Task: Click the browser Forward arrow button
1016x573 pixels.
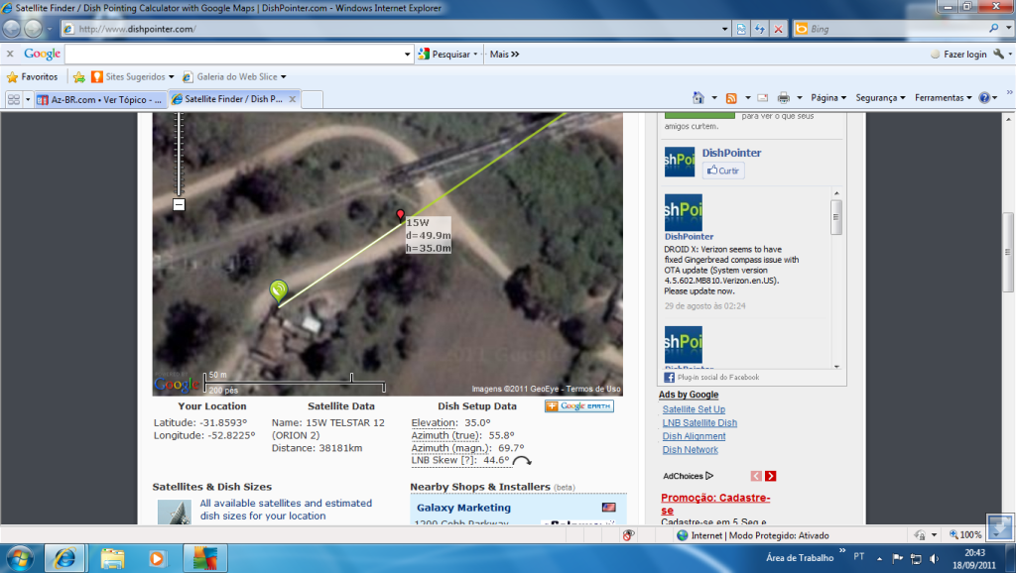Action: (33, 29)
